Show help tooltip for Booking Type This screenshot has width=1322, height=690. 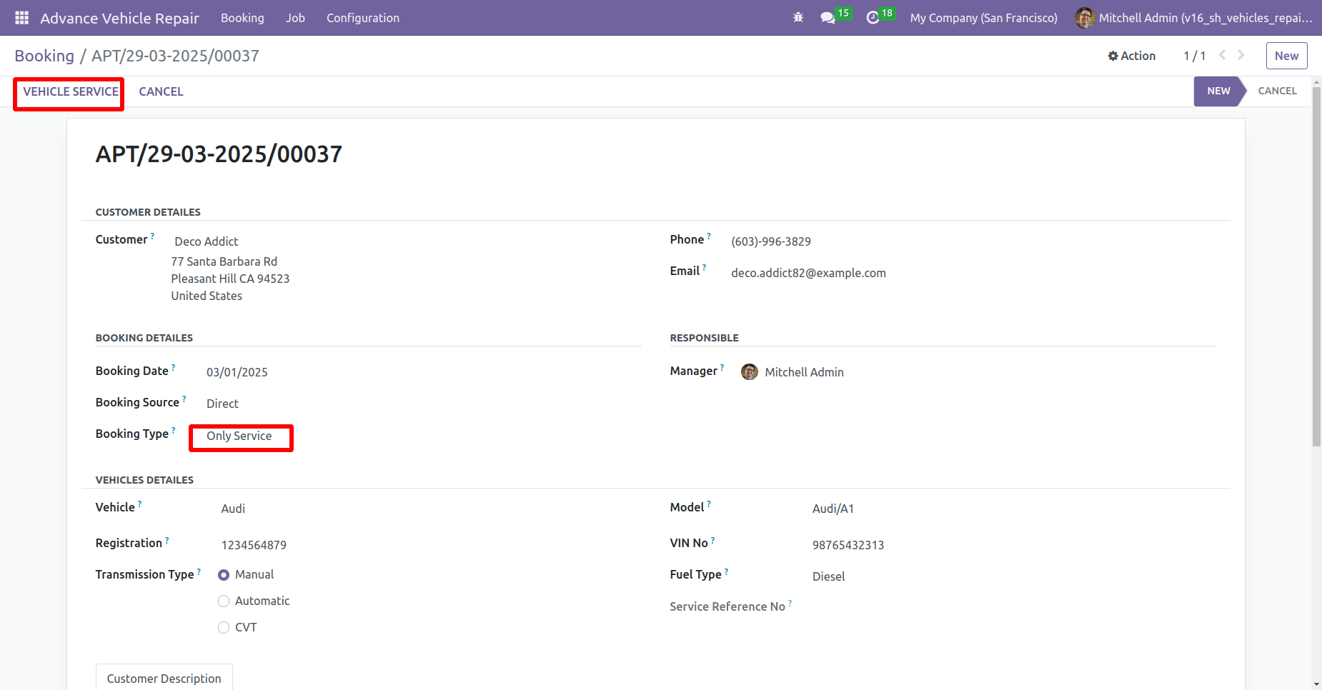(x=173, y=430)
